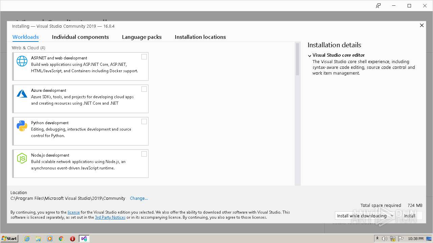Check the Azure development workload
Screen dimensions: 433x243
(144, 89)
